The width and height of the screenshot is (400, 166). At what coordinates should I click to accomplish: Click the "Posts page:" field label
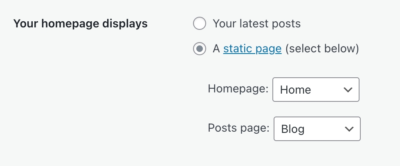(238, 128)
